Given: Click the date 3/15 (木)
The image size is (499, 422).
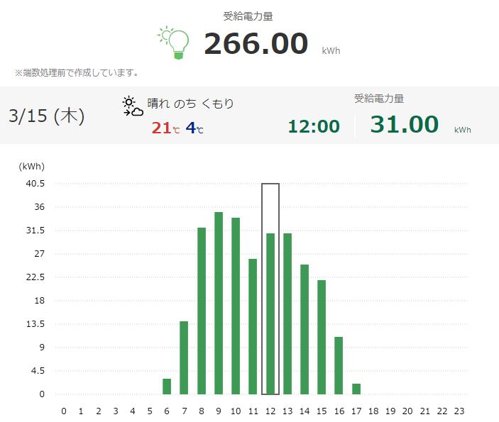Looking at the screenshot, I should [x=46, y=116].
